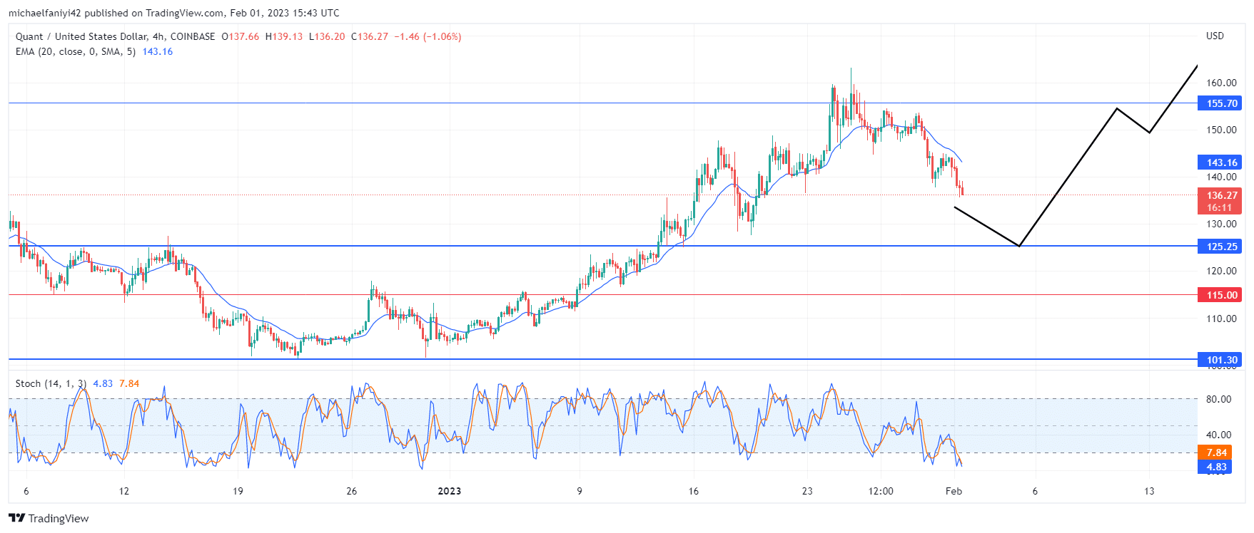The height and width of the screenshot is (533, 1254).
Task: Click the 40.00 stochastic axis tick
Action: (x=1218, y=435)
